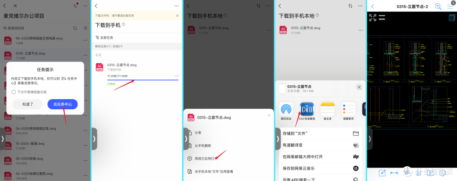Open more options for 0315-立面节点.dwg above share sheet
457x181 pixels.
coord(361,30)
